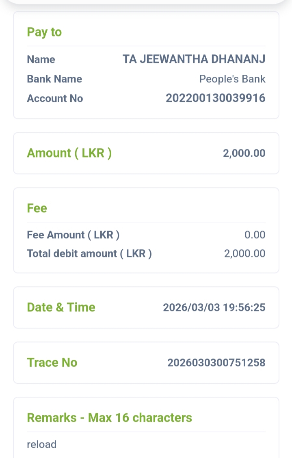
Task: Click the "Account No" label
Action: tap(55, 98)
